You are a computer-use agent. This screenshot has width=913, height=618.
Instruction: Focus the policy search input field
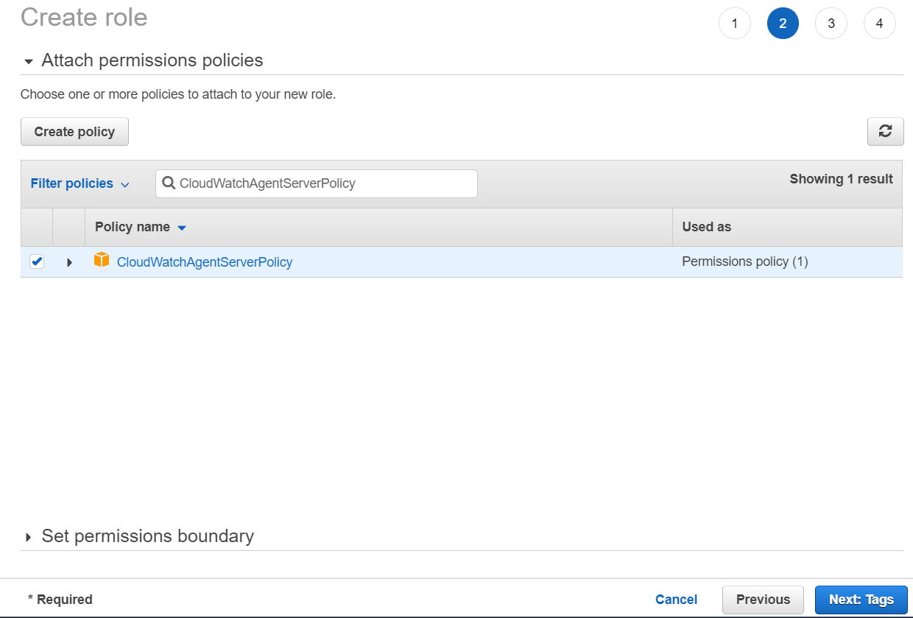pyautogui.click(x=317, y=183)
